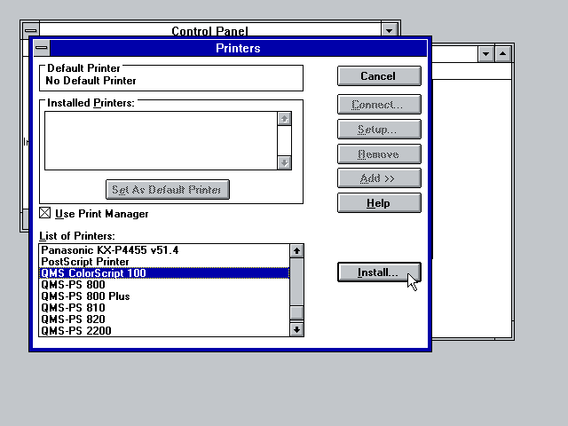Click List of Printers scroll down arrow

coord(296,329)
